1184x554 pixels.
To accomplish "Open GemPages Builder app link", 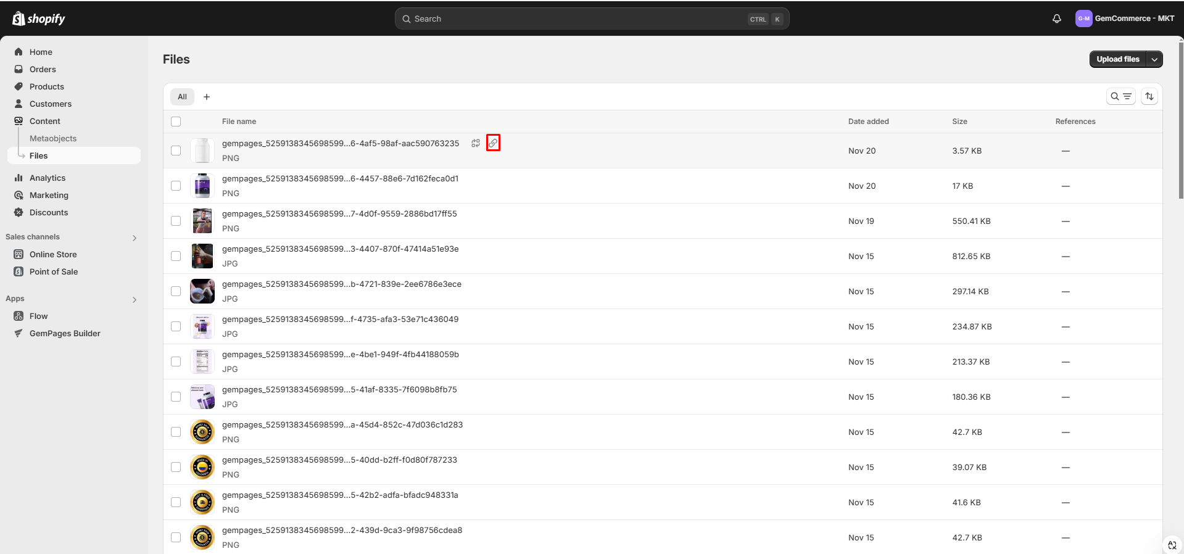I will point(65,333).
